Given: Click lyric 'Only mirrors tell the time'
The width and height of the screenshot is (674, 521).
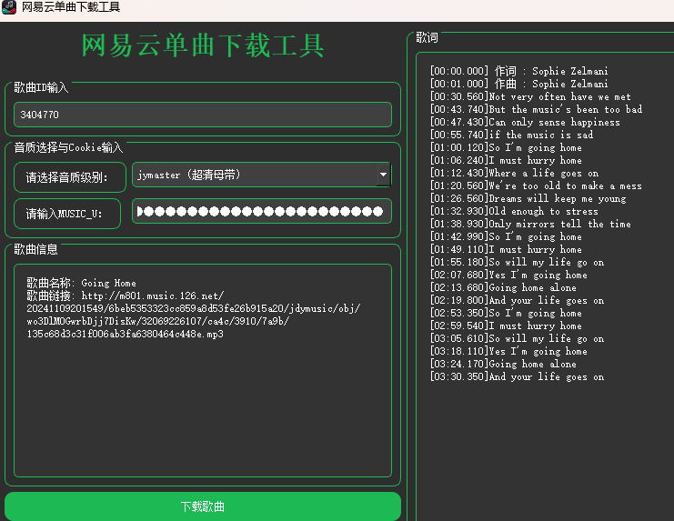Looking at the screenshot, I should tap(530, 224).
